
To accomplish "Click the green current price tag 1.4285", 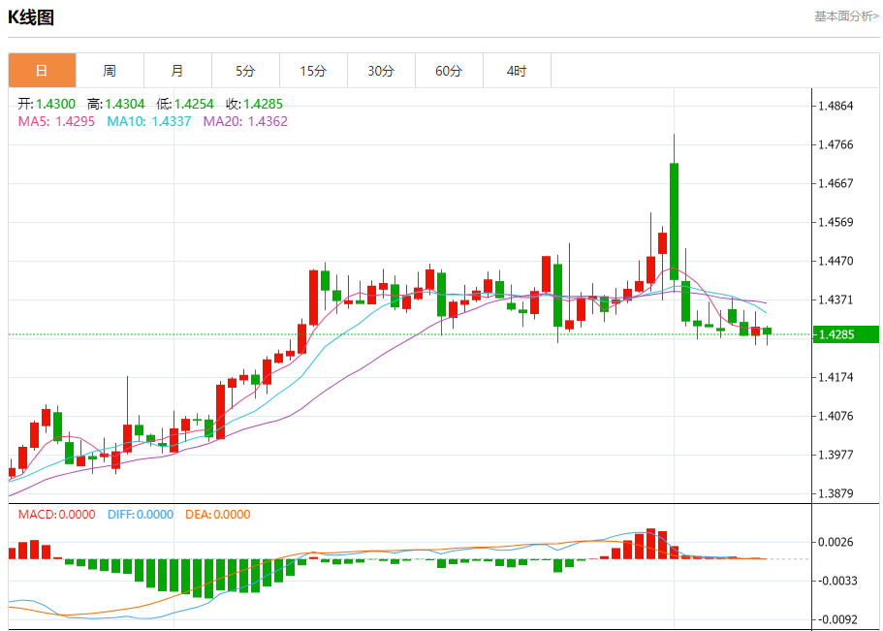I will click(846, 334).
